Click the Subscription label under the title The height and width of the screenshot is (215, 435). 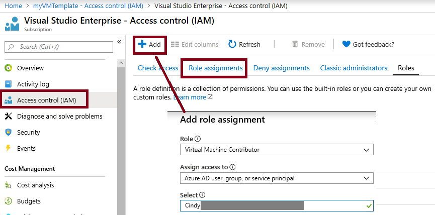(38, 29)
